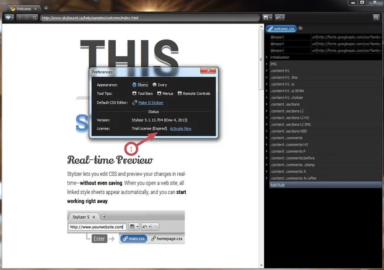This screenshot has width=384, height=270.
Task: Save style sheet with the floppy disk icon
Action: click(x=266, y=17)
